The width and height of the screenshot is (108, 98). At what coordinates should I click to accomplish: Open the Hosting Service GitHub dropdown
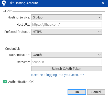[67, 17]
